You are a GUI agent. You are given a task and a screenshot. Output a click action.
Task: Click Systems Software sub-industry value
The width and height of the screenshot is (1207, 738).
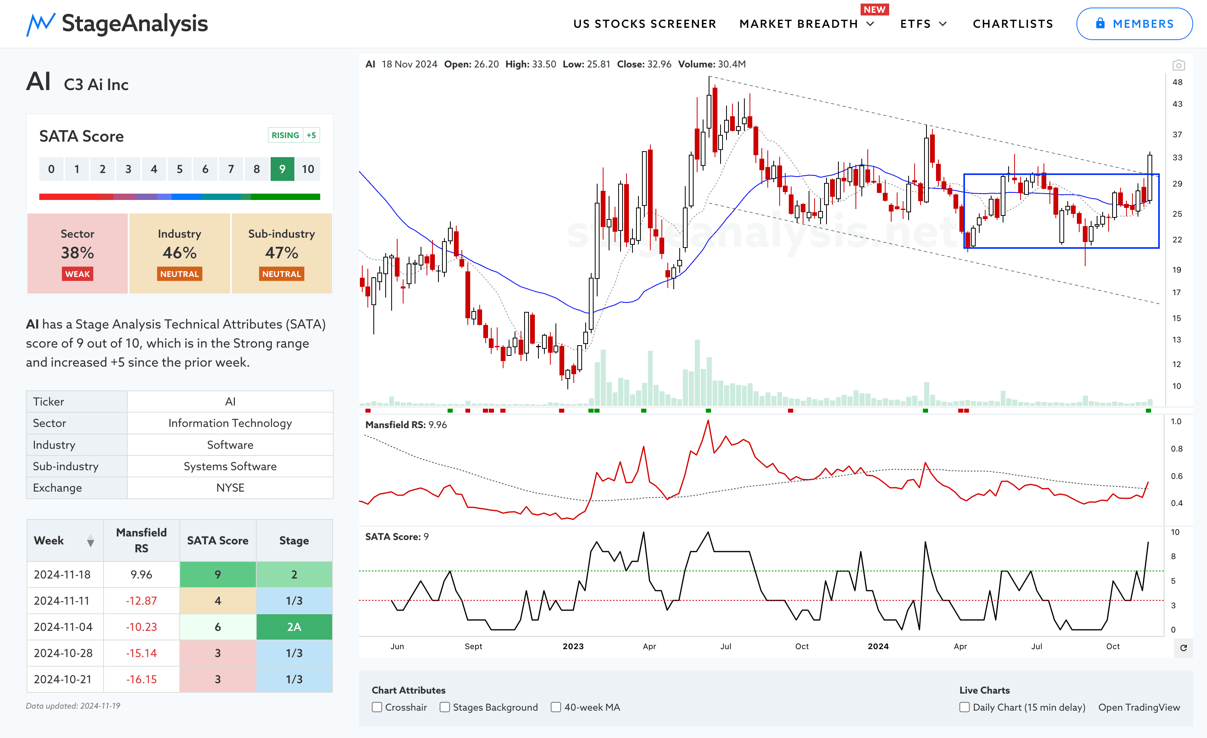(x=230, y=466)
